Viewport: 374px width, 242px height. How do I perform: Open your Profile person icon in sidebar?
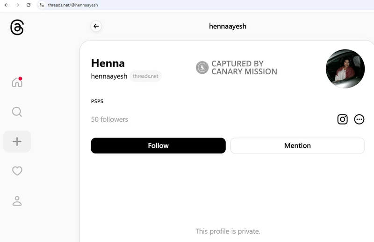point(17,201)
